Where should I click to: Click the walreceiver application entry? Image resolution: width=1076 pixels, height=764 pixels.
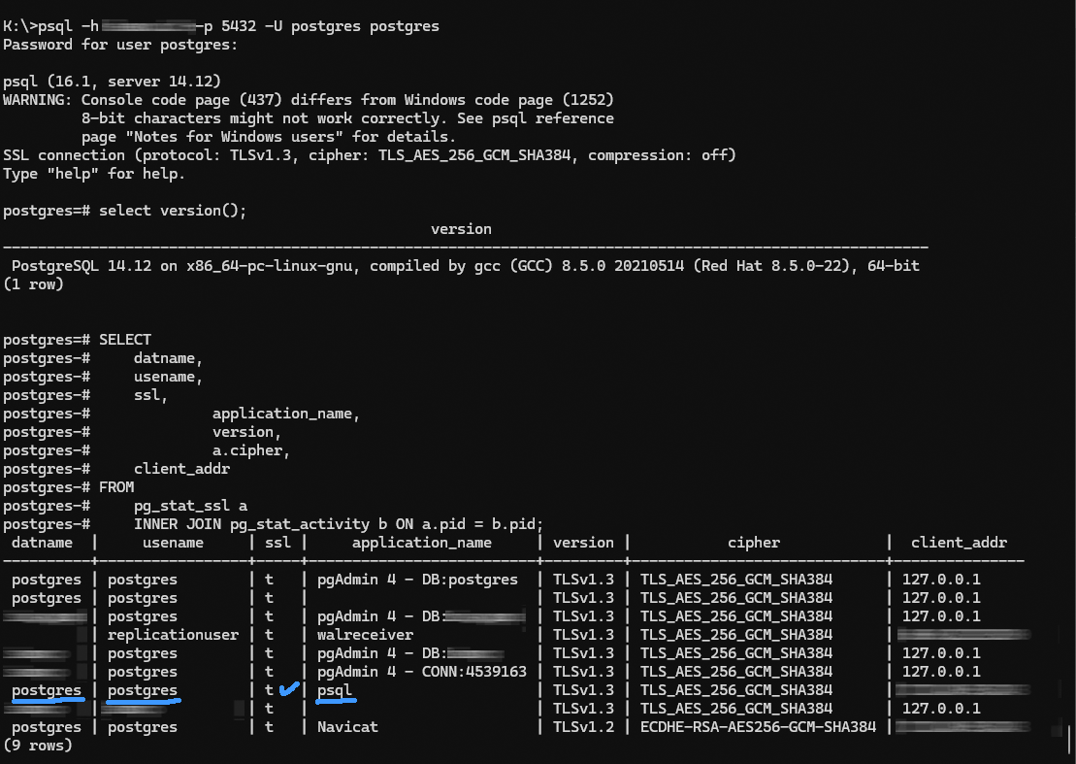click(366, 635)
